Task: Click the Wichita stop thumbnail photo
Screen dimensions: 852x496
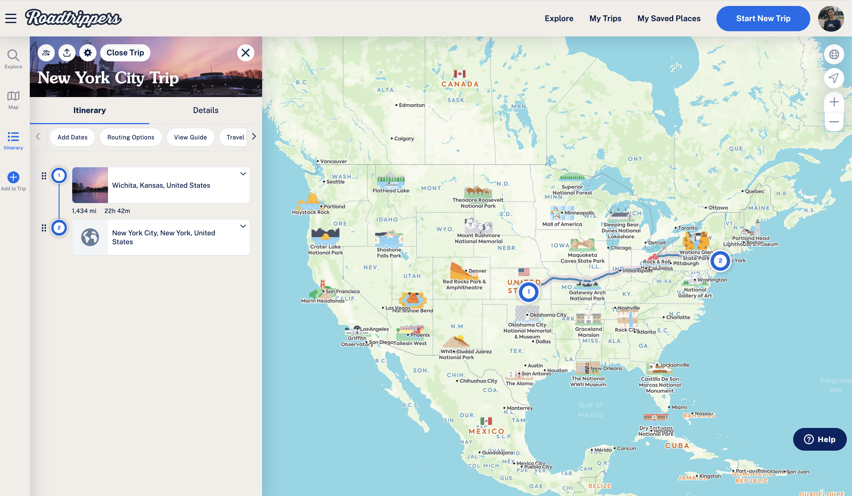Action: tap(90, 185)
